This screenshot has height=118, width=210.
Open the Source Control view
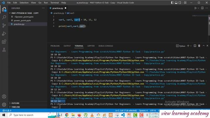[x=4, y=26]
